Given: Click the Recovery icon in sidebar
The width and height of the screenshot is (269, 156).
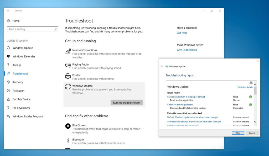Looking at the screenshot, I should point(8,82).
